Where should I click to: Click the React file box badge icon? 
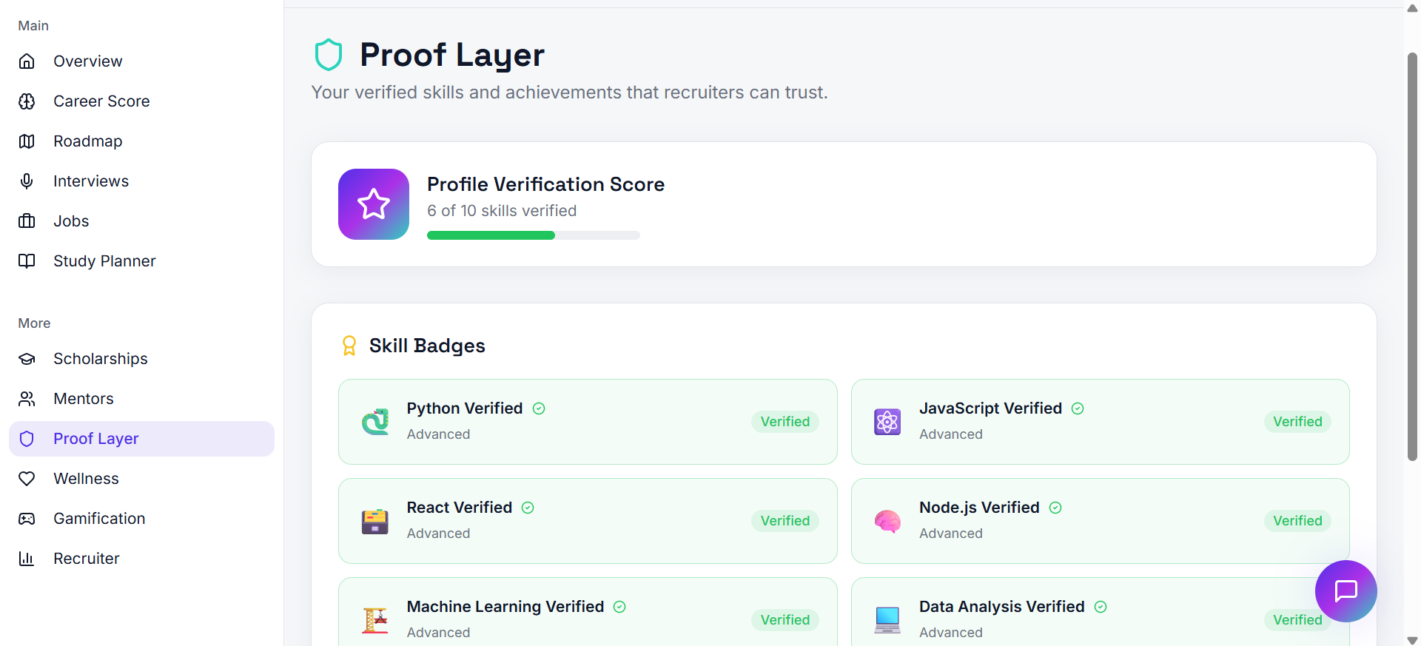tap(375, 521)
